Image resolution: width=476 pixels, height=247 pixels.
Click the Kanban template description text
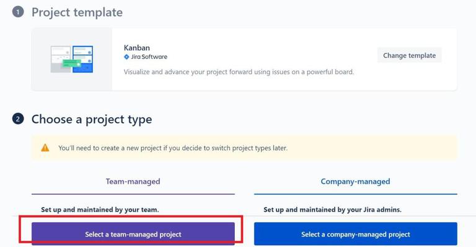[x=239, y=72]
